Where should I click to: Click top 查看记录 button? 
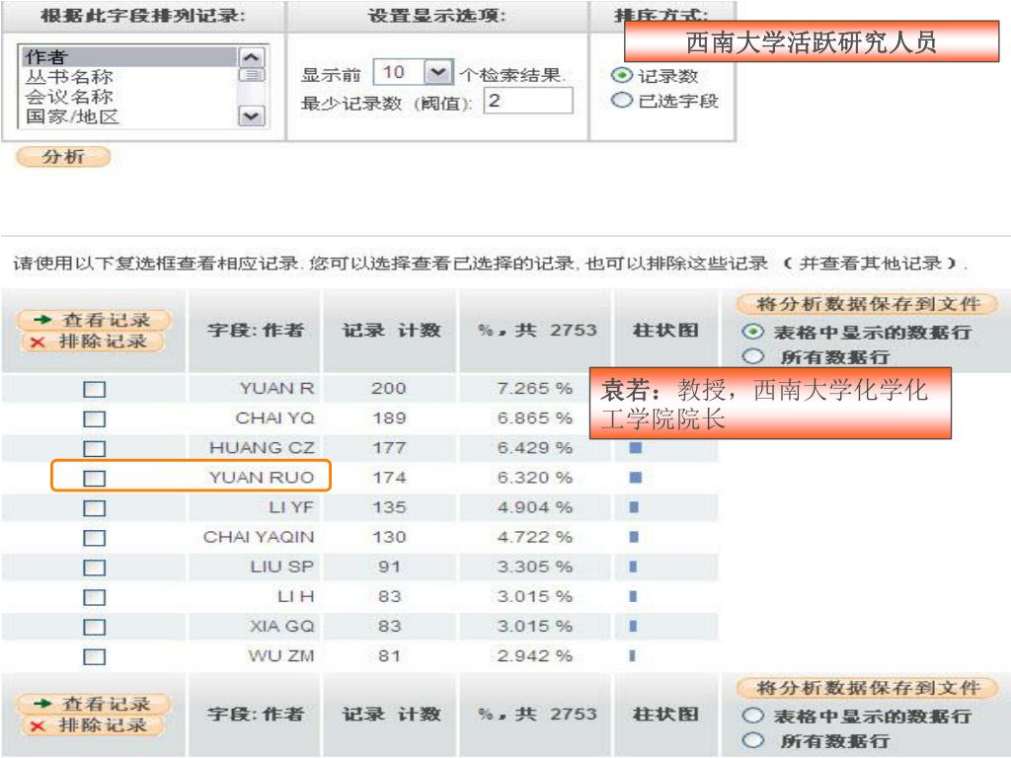pyautogui.click(x=94, y=320)
